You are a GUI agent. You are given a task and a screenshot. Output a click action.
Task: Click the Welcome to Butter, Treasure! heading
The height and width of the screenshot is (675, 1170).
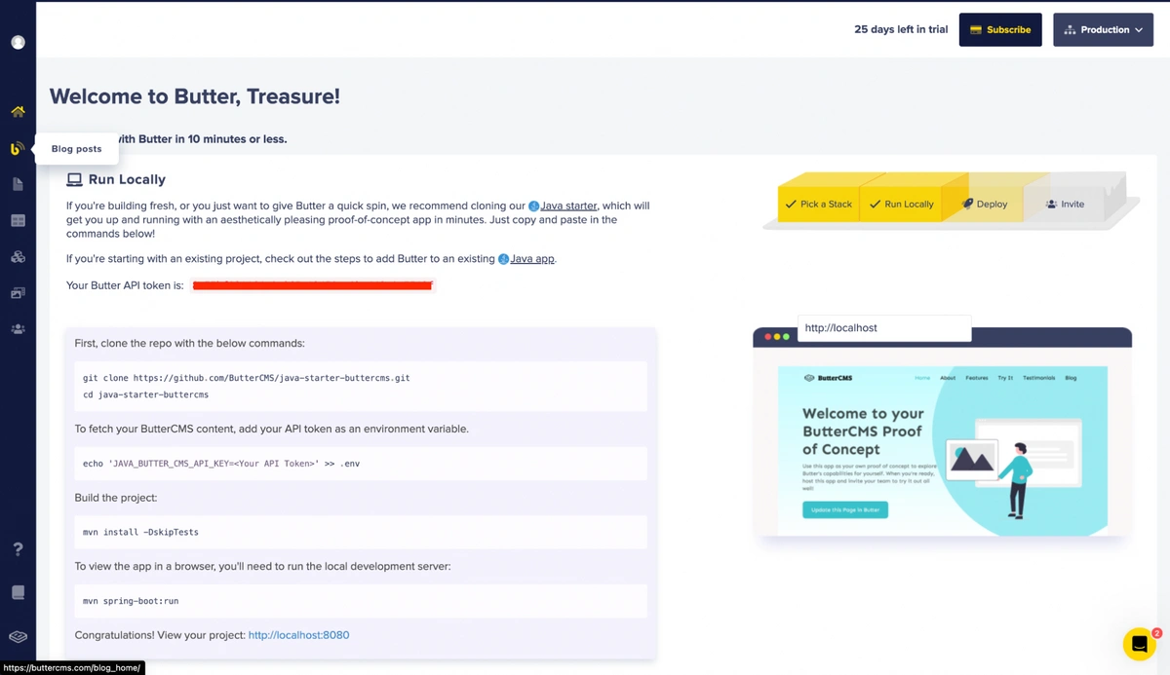coord(195,96)
